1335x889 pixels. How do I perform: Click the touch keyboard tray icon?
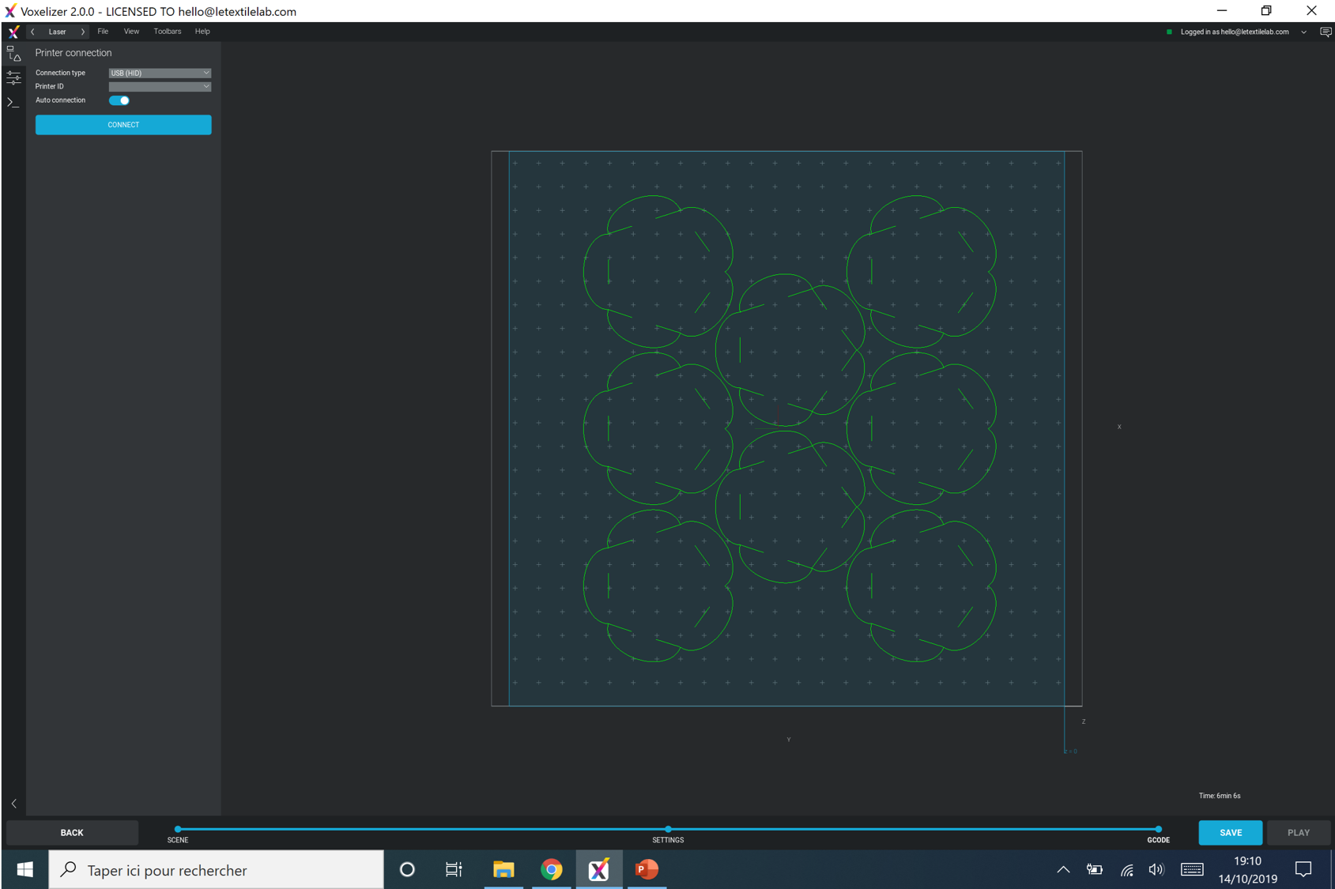1192,869
